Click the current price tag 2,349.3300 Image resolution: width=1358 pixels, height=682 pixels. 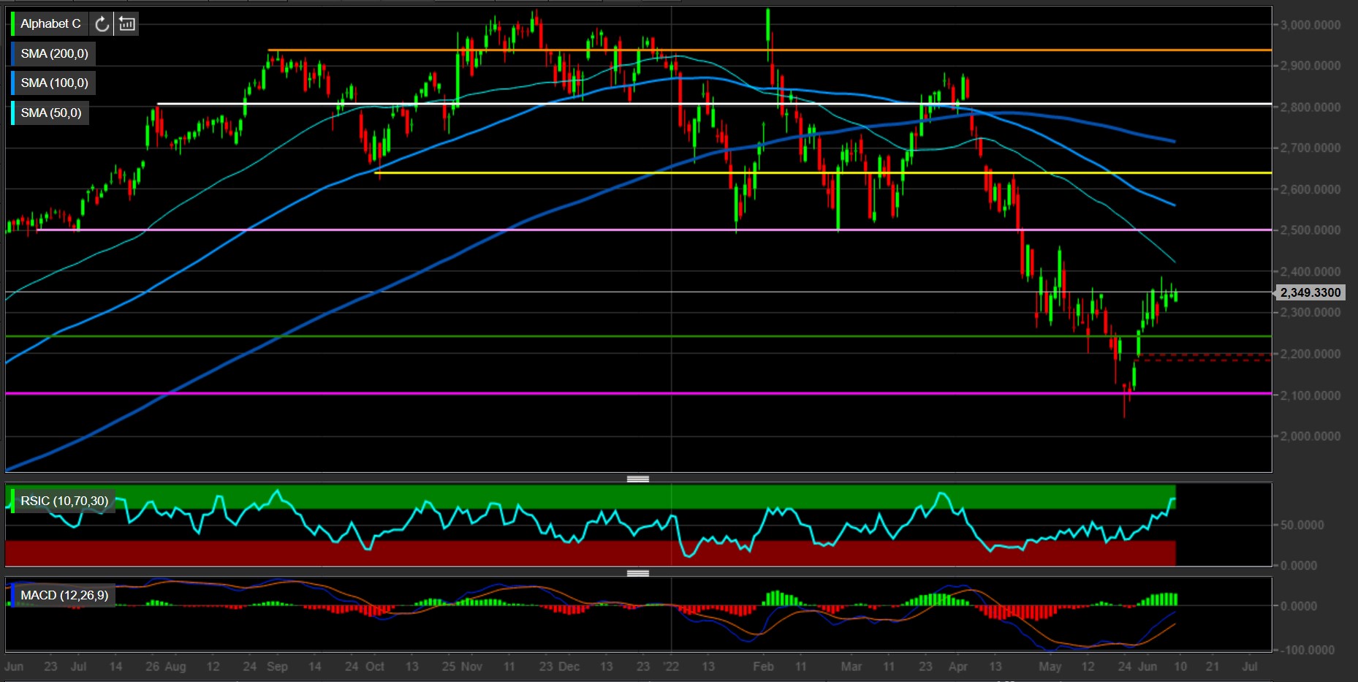[1310, 292]
